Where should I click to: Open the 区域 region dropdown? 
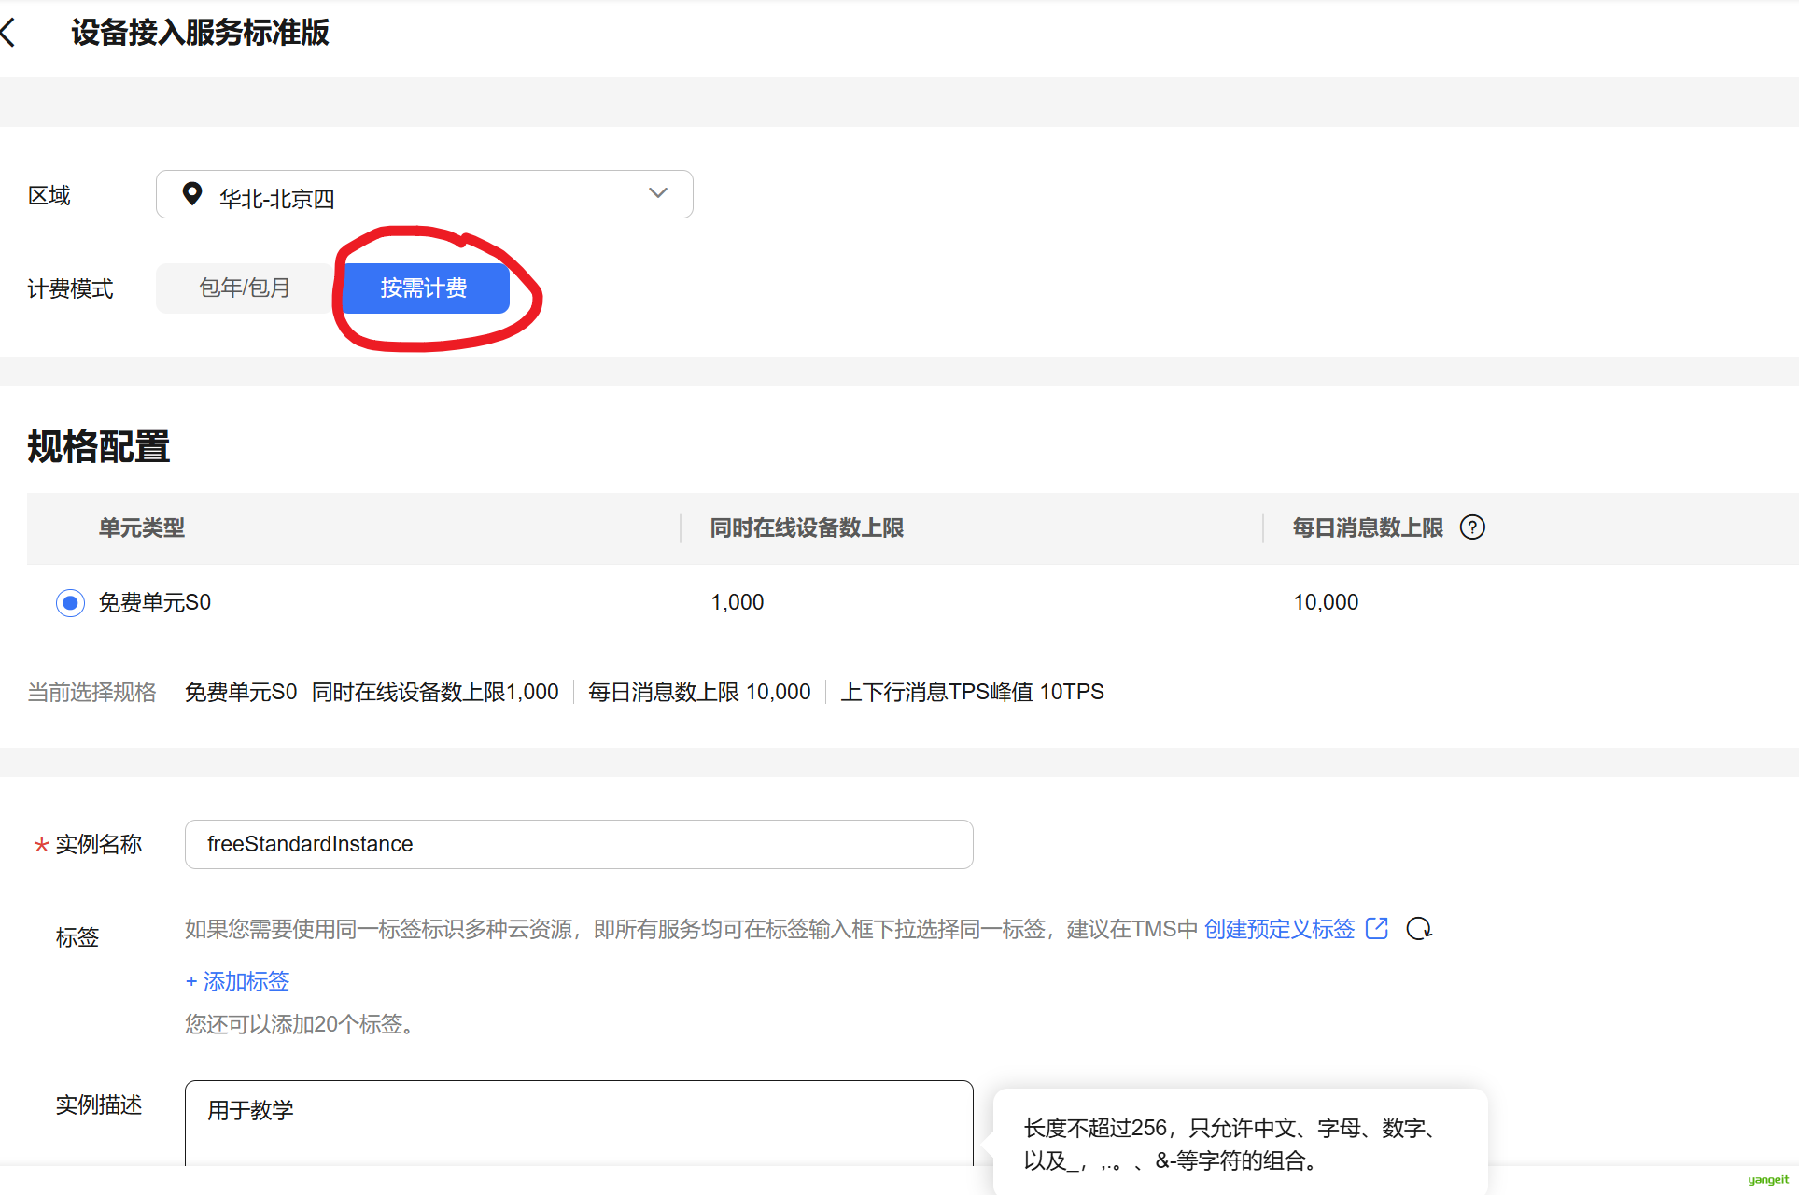click(424, 194)
